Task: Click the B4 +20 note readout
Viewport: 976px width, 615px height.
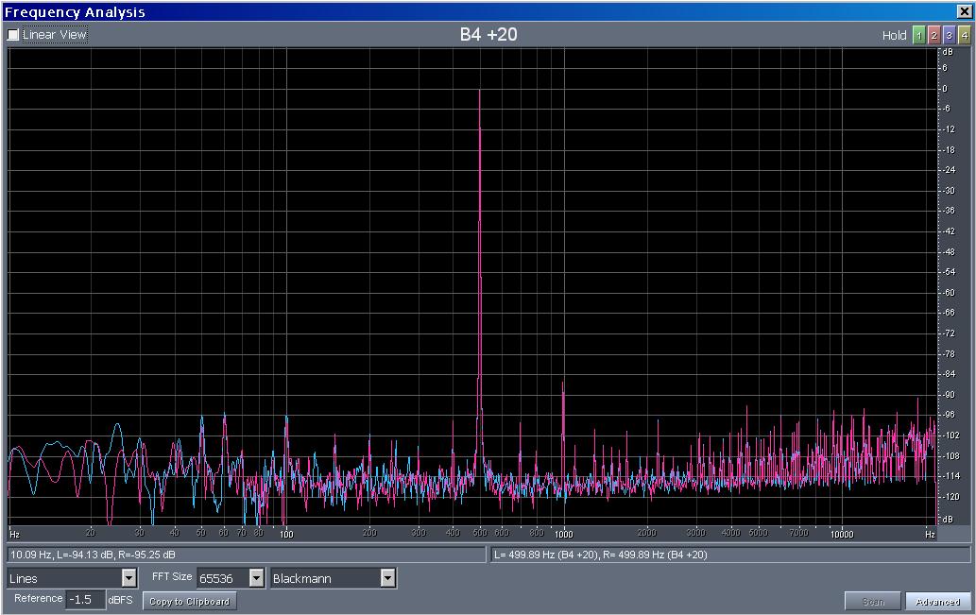Action: [488, 34]
